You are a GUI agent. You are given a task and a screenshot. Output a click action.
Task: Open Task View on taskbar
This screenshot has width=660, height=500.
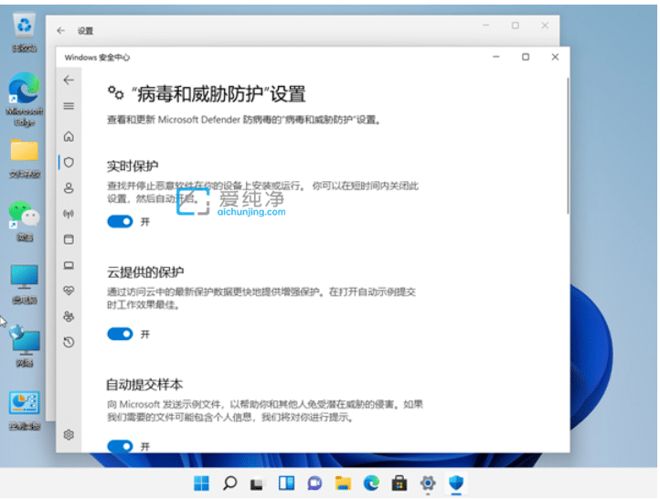click(258, 484)
